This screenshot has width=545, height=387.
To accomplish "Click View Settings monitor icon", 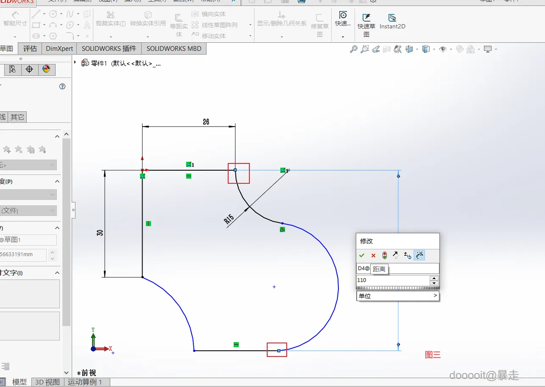I will pyautogui.click(x=488, y=49).
